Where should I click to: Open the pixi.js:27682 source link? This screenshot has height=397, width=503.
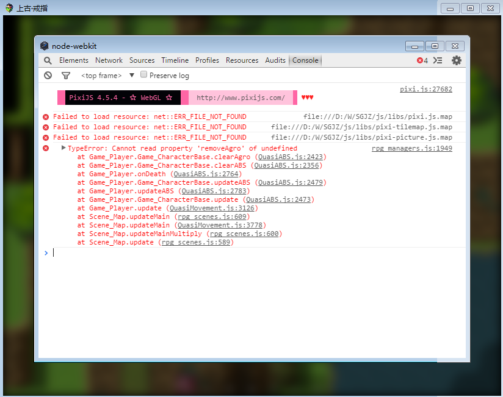(426, 89)
